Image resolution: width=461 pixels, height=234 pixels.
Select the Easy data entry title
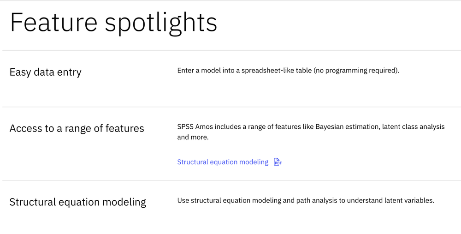pyautogui.click(x=45, y=72)
